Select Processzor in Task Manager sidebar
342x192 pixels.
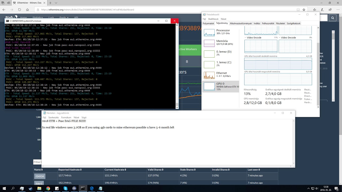221,32
